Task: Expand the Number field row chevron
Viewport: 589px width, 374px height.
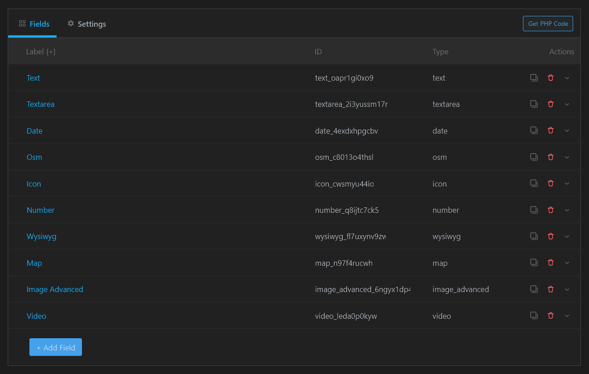Action: coord(567,210)
